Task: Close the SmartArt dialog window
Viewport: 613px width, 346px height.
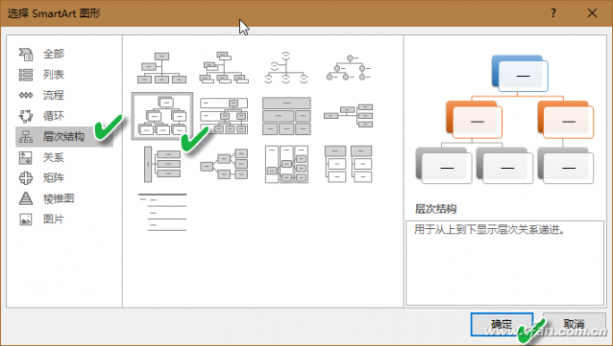Action: point(592,13)
